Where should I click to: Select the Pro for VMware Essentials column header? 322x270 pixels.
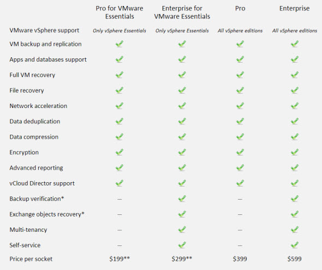(120, 13)
